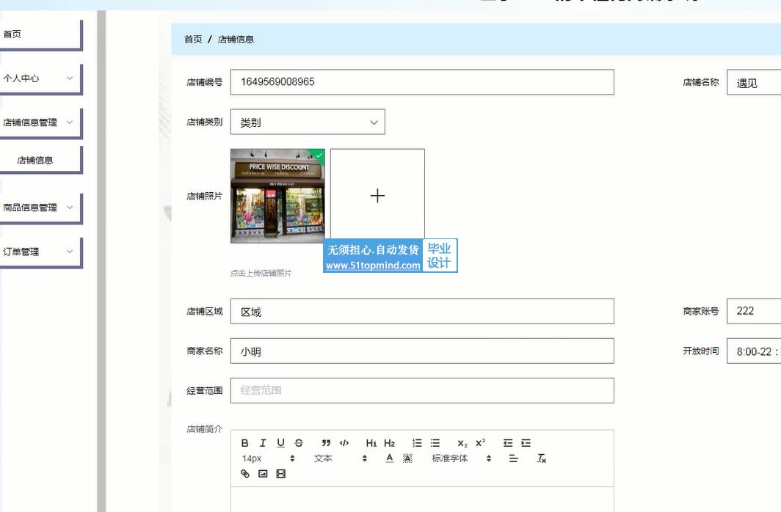Insert an ordered numbered list
Viewport: 781px width, 512px height.
pyautogui.click(x=417, y=443)
